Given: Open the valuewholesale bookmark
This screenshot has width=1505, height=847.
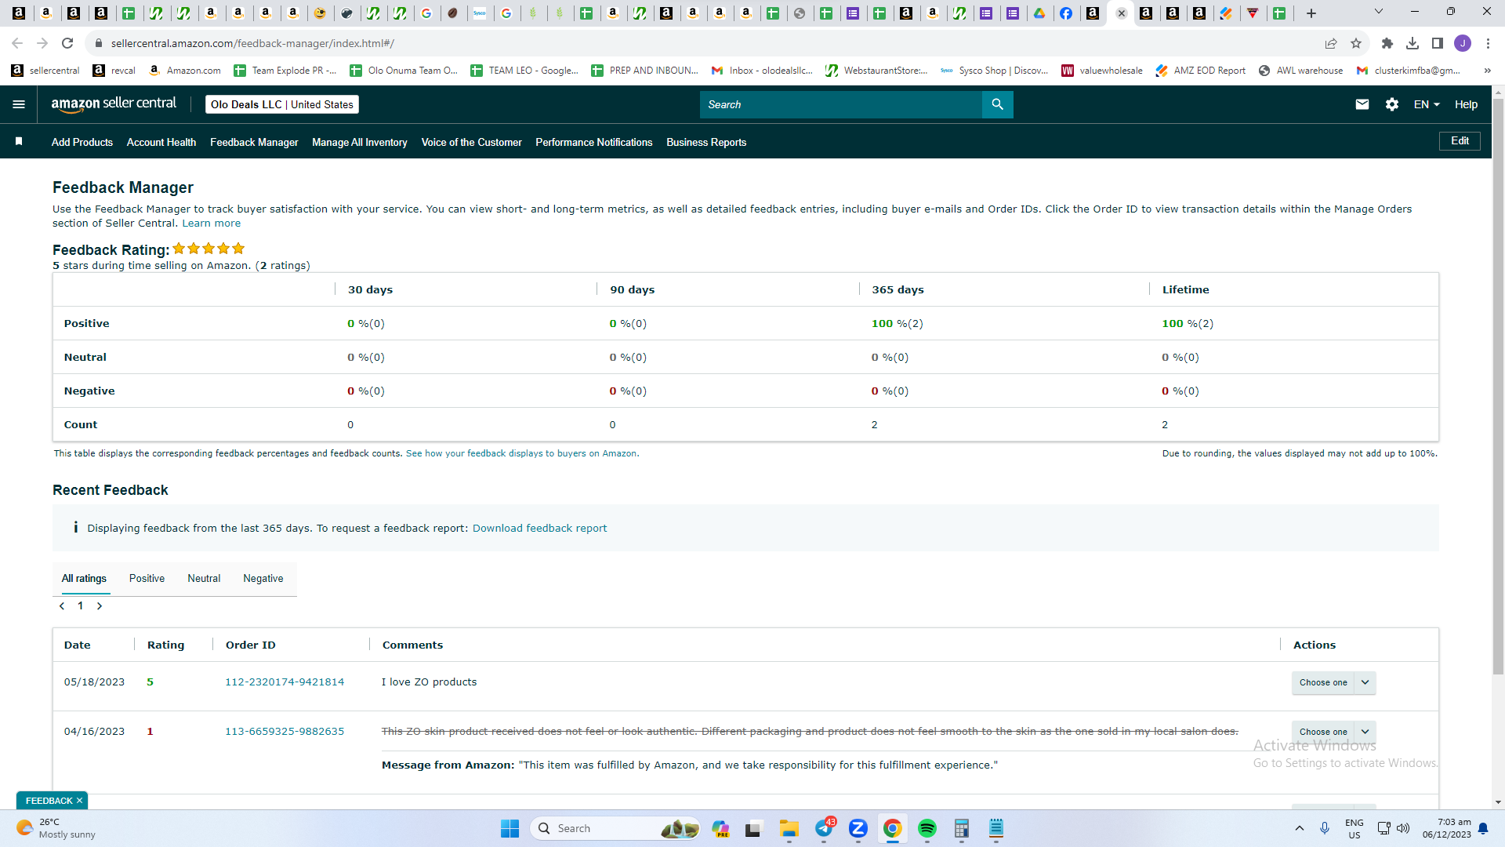Looking at the screenshot, I should pyautogui.click(x=1102, y=71).
